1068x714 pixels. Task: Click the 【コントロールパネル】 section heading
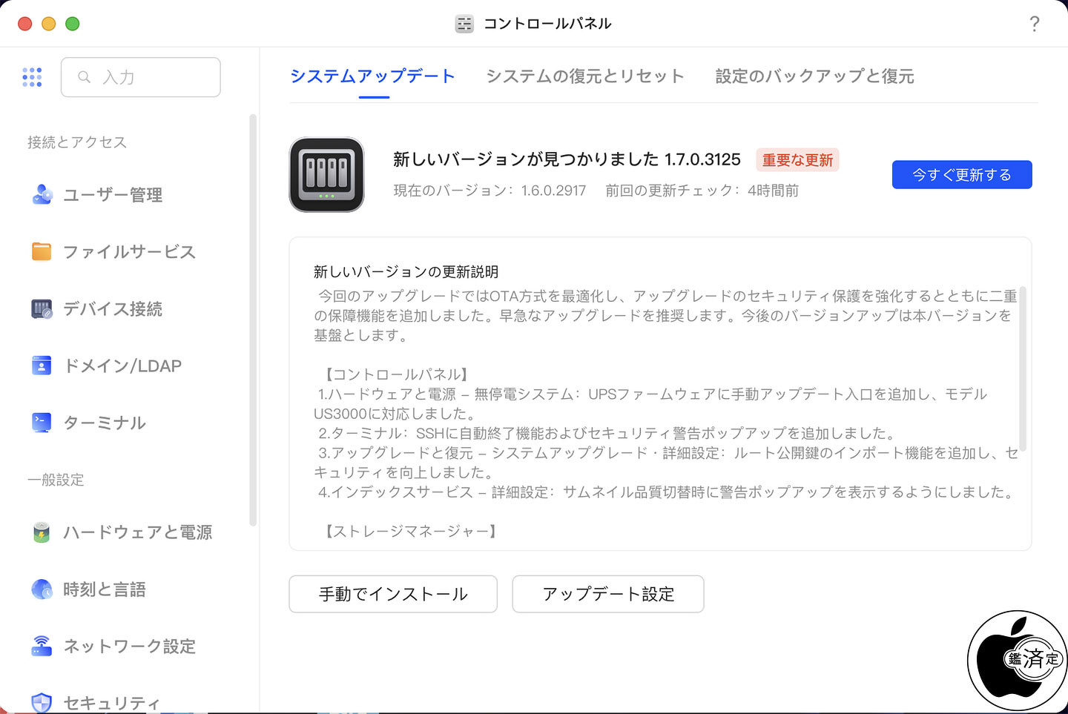(x=395, y=374)
